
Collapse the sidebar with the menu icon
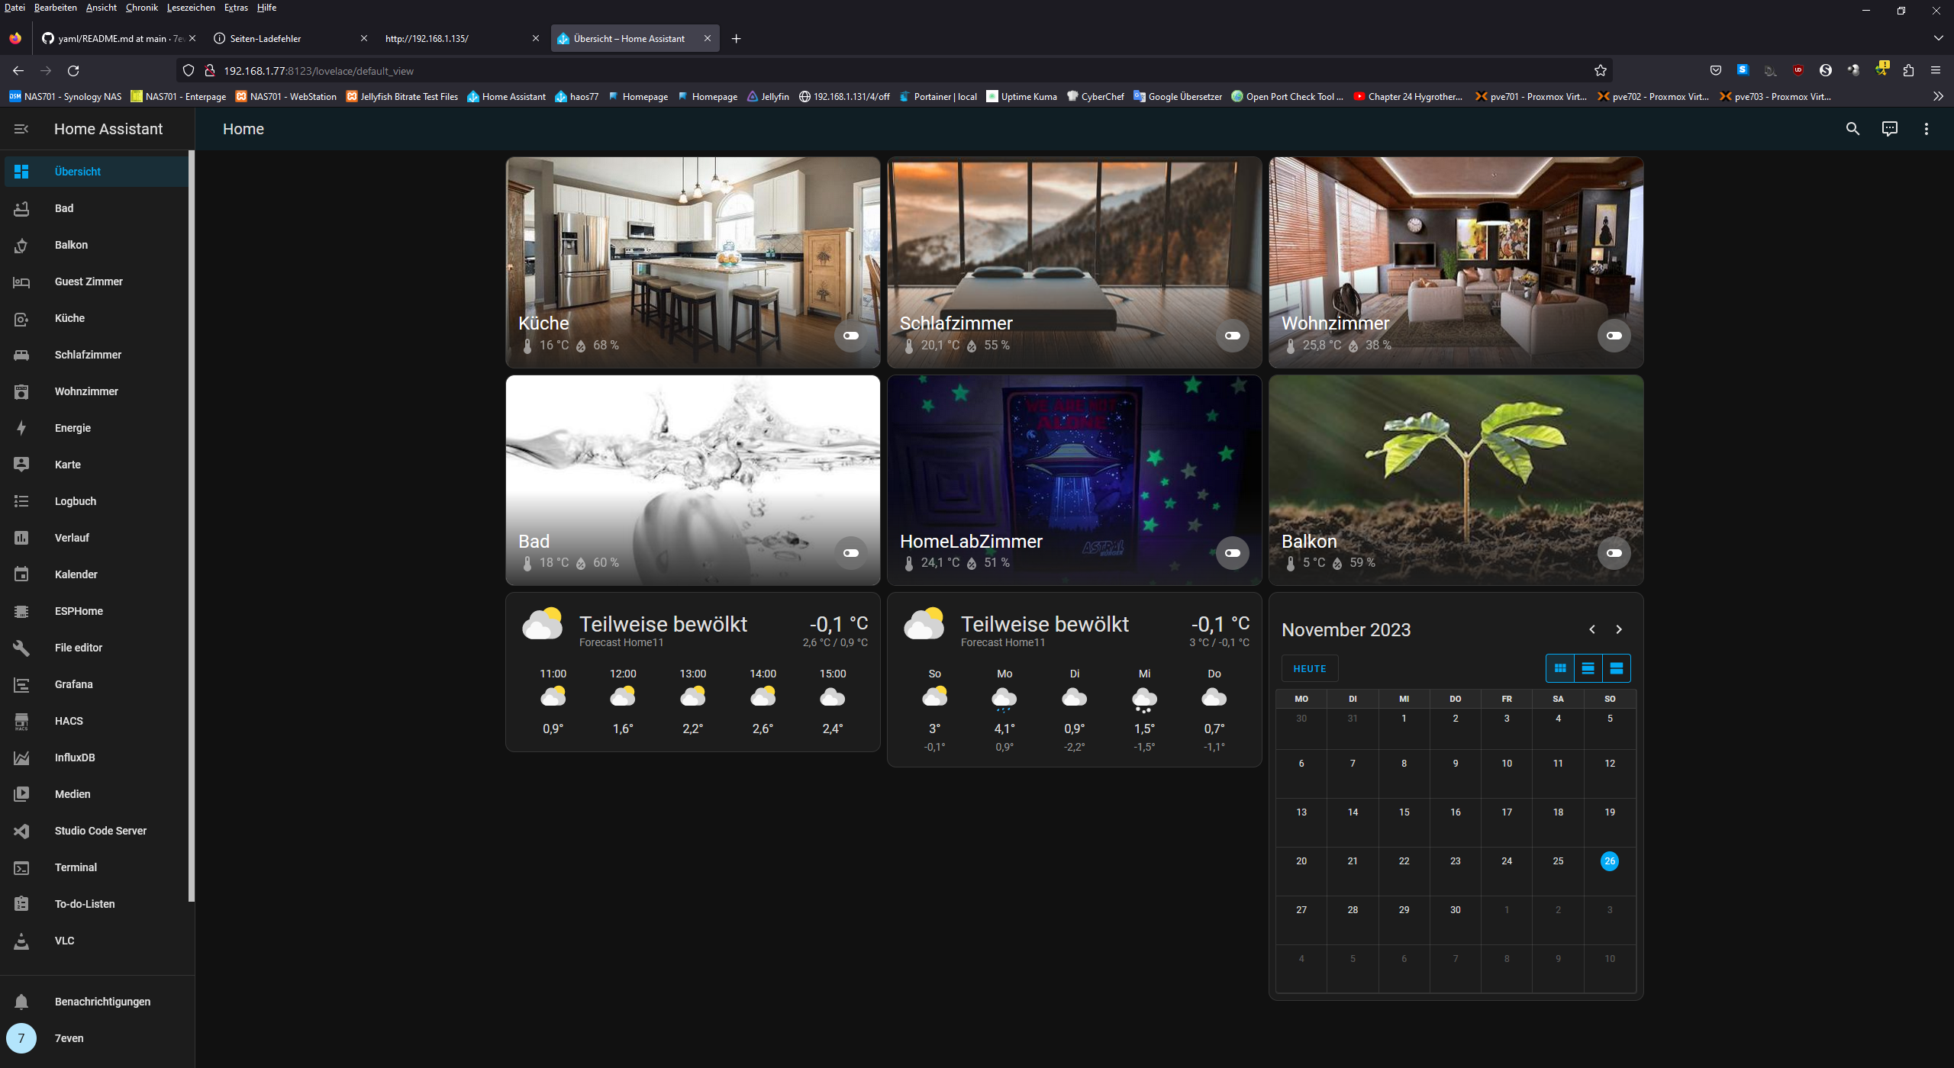21,129
